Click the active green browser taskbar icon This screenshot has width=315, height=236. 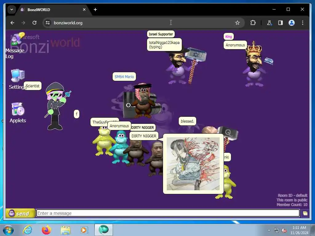[x=104, y=230]
